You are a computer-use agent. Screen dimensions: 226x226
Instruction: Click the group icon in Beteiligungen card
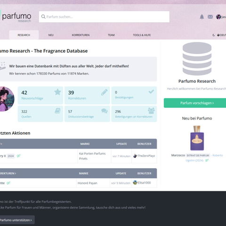151,111
